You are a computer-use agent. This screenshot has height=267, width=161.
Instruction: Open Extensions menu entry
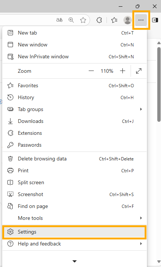click(75, 133)
